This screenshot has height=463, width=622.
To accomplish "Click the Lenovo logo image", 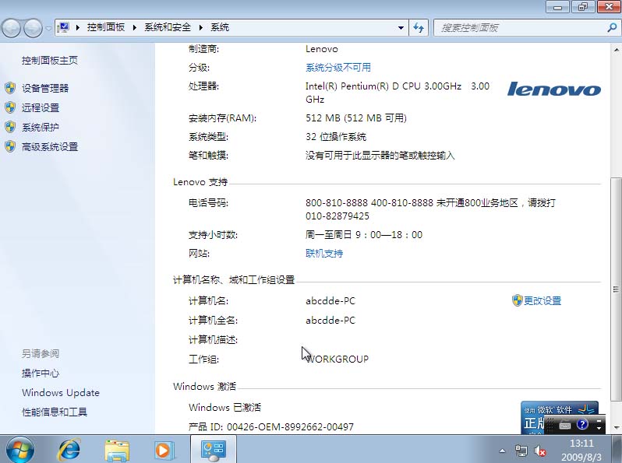I will tap(553, 89).
